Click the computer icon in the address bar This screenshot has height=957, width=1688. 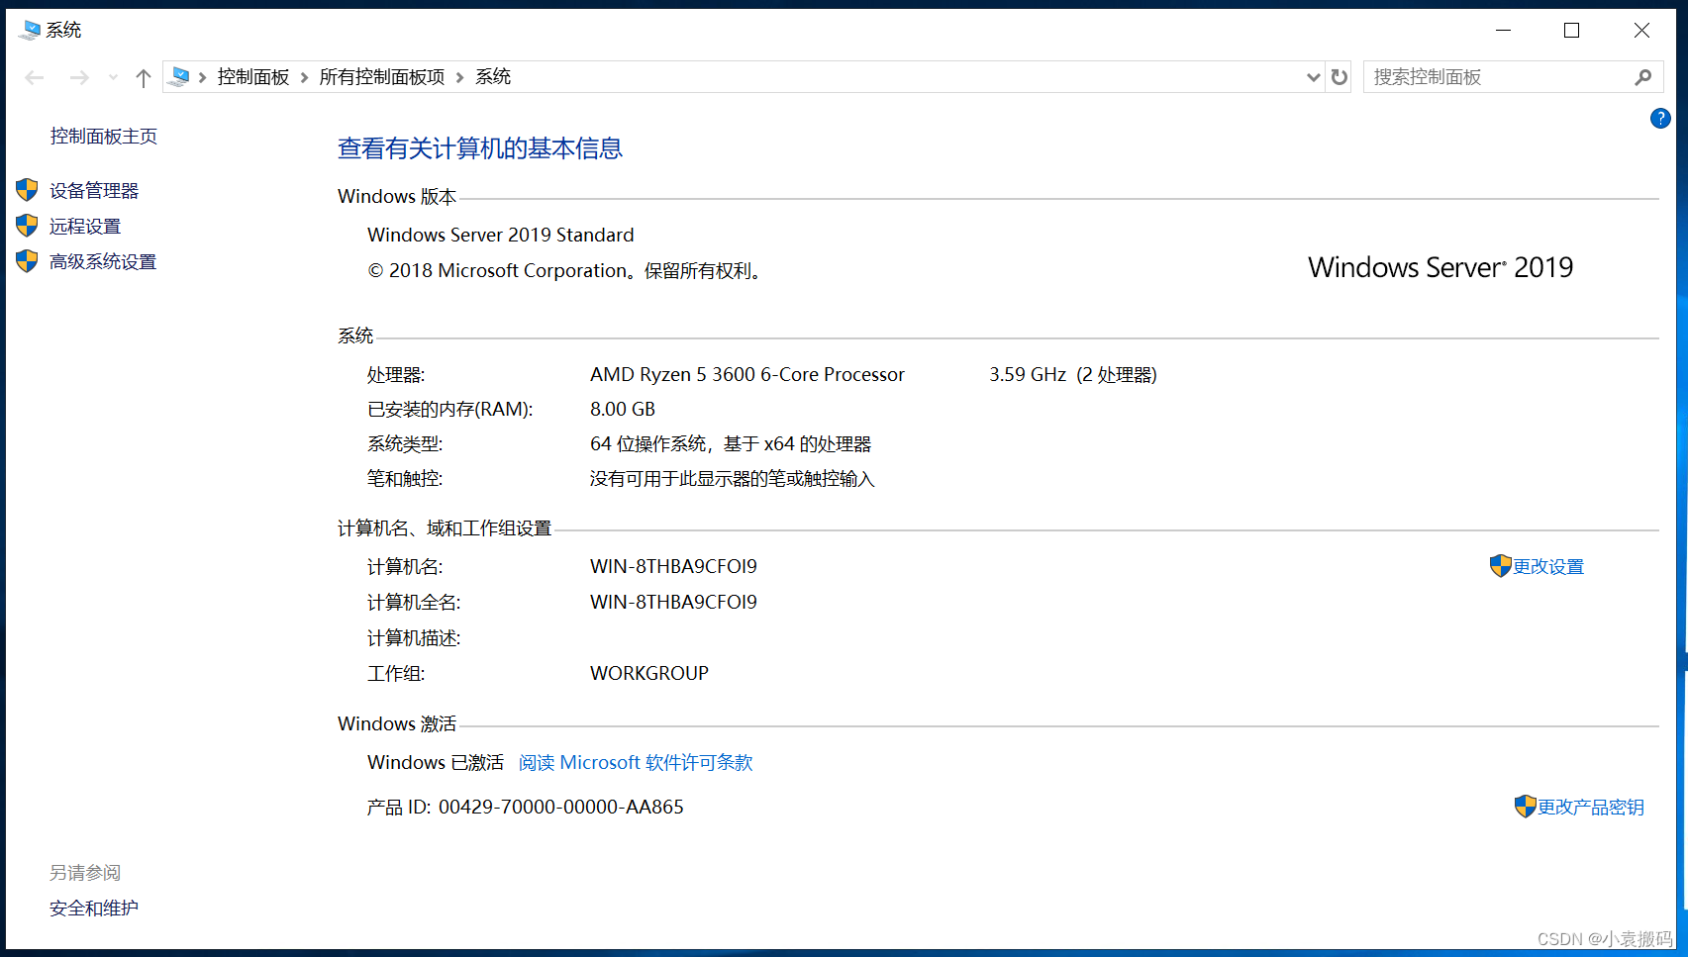click(180, 76)
